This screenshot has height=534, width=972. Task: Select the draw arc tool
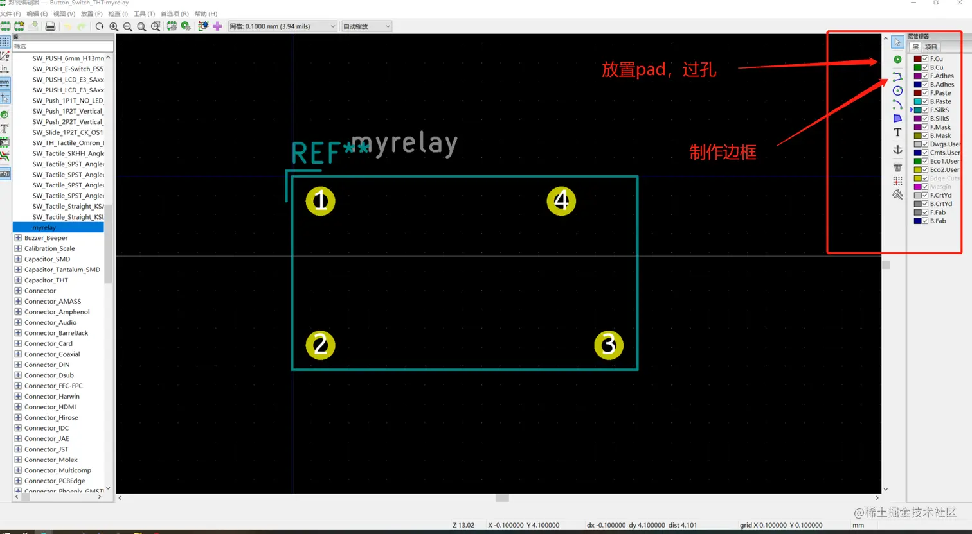(x=897, y=105)
